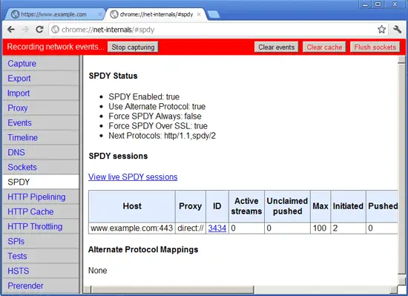This screenshot has width=408, height=296.
Task: Click the Active streams column header
Action: click(x=246, y=206)
